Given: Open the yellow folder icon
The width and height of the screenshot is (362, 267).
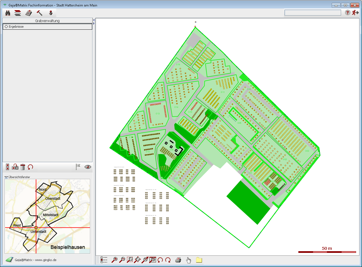Looking at the screenshot, I should pos(199,260).
